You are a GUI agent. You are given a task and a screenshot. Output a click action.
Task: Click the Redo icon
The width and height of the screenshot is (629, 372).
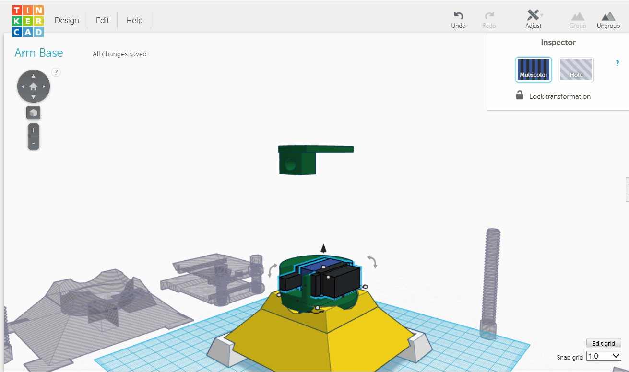point(489,18)
